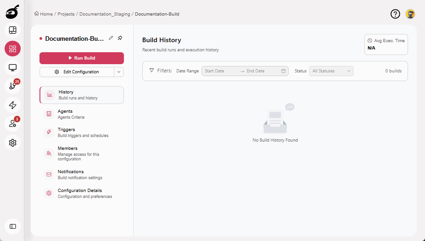Click the filter funnel icon
The width and height of the screenshot is (425, 241).
152,70
